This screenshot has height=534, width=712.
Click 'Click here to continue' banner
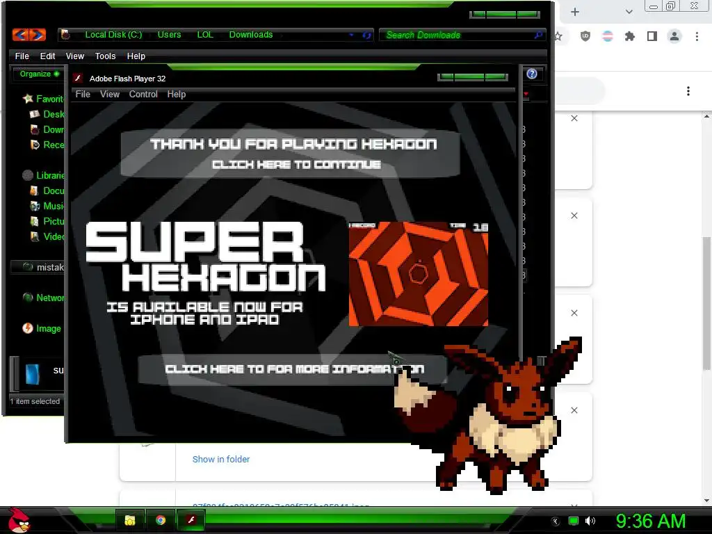pyautogui.click(x=291, y=154)
